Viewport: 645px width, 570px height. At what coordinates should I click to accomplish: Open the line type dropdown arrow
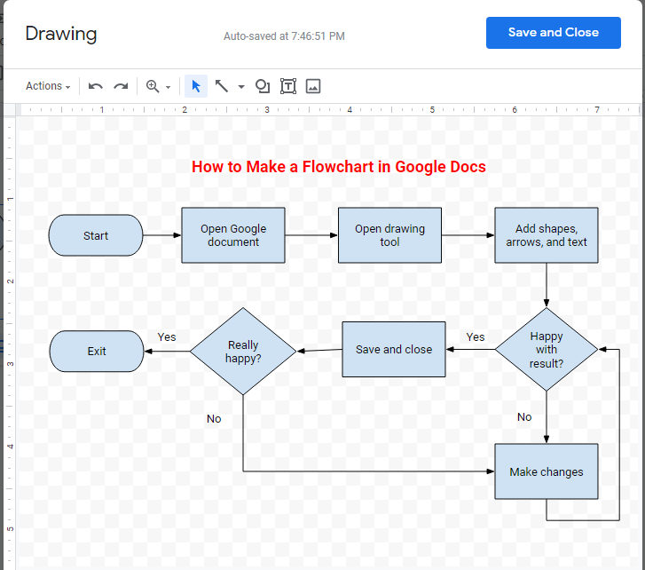pos(241,87)
